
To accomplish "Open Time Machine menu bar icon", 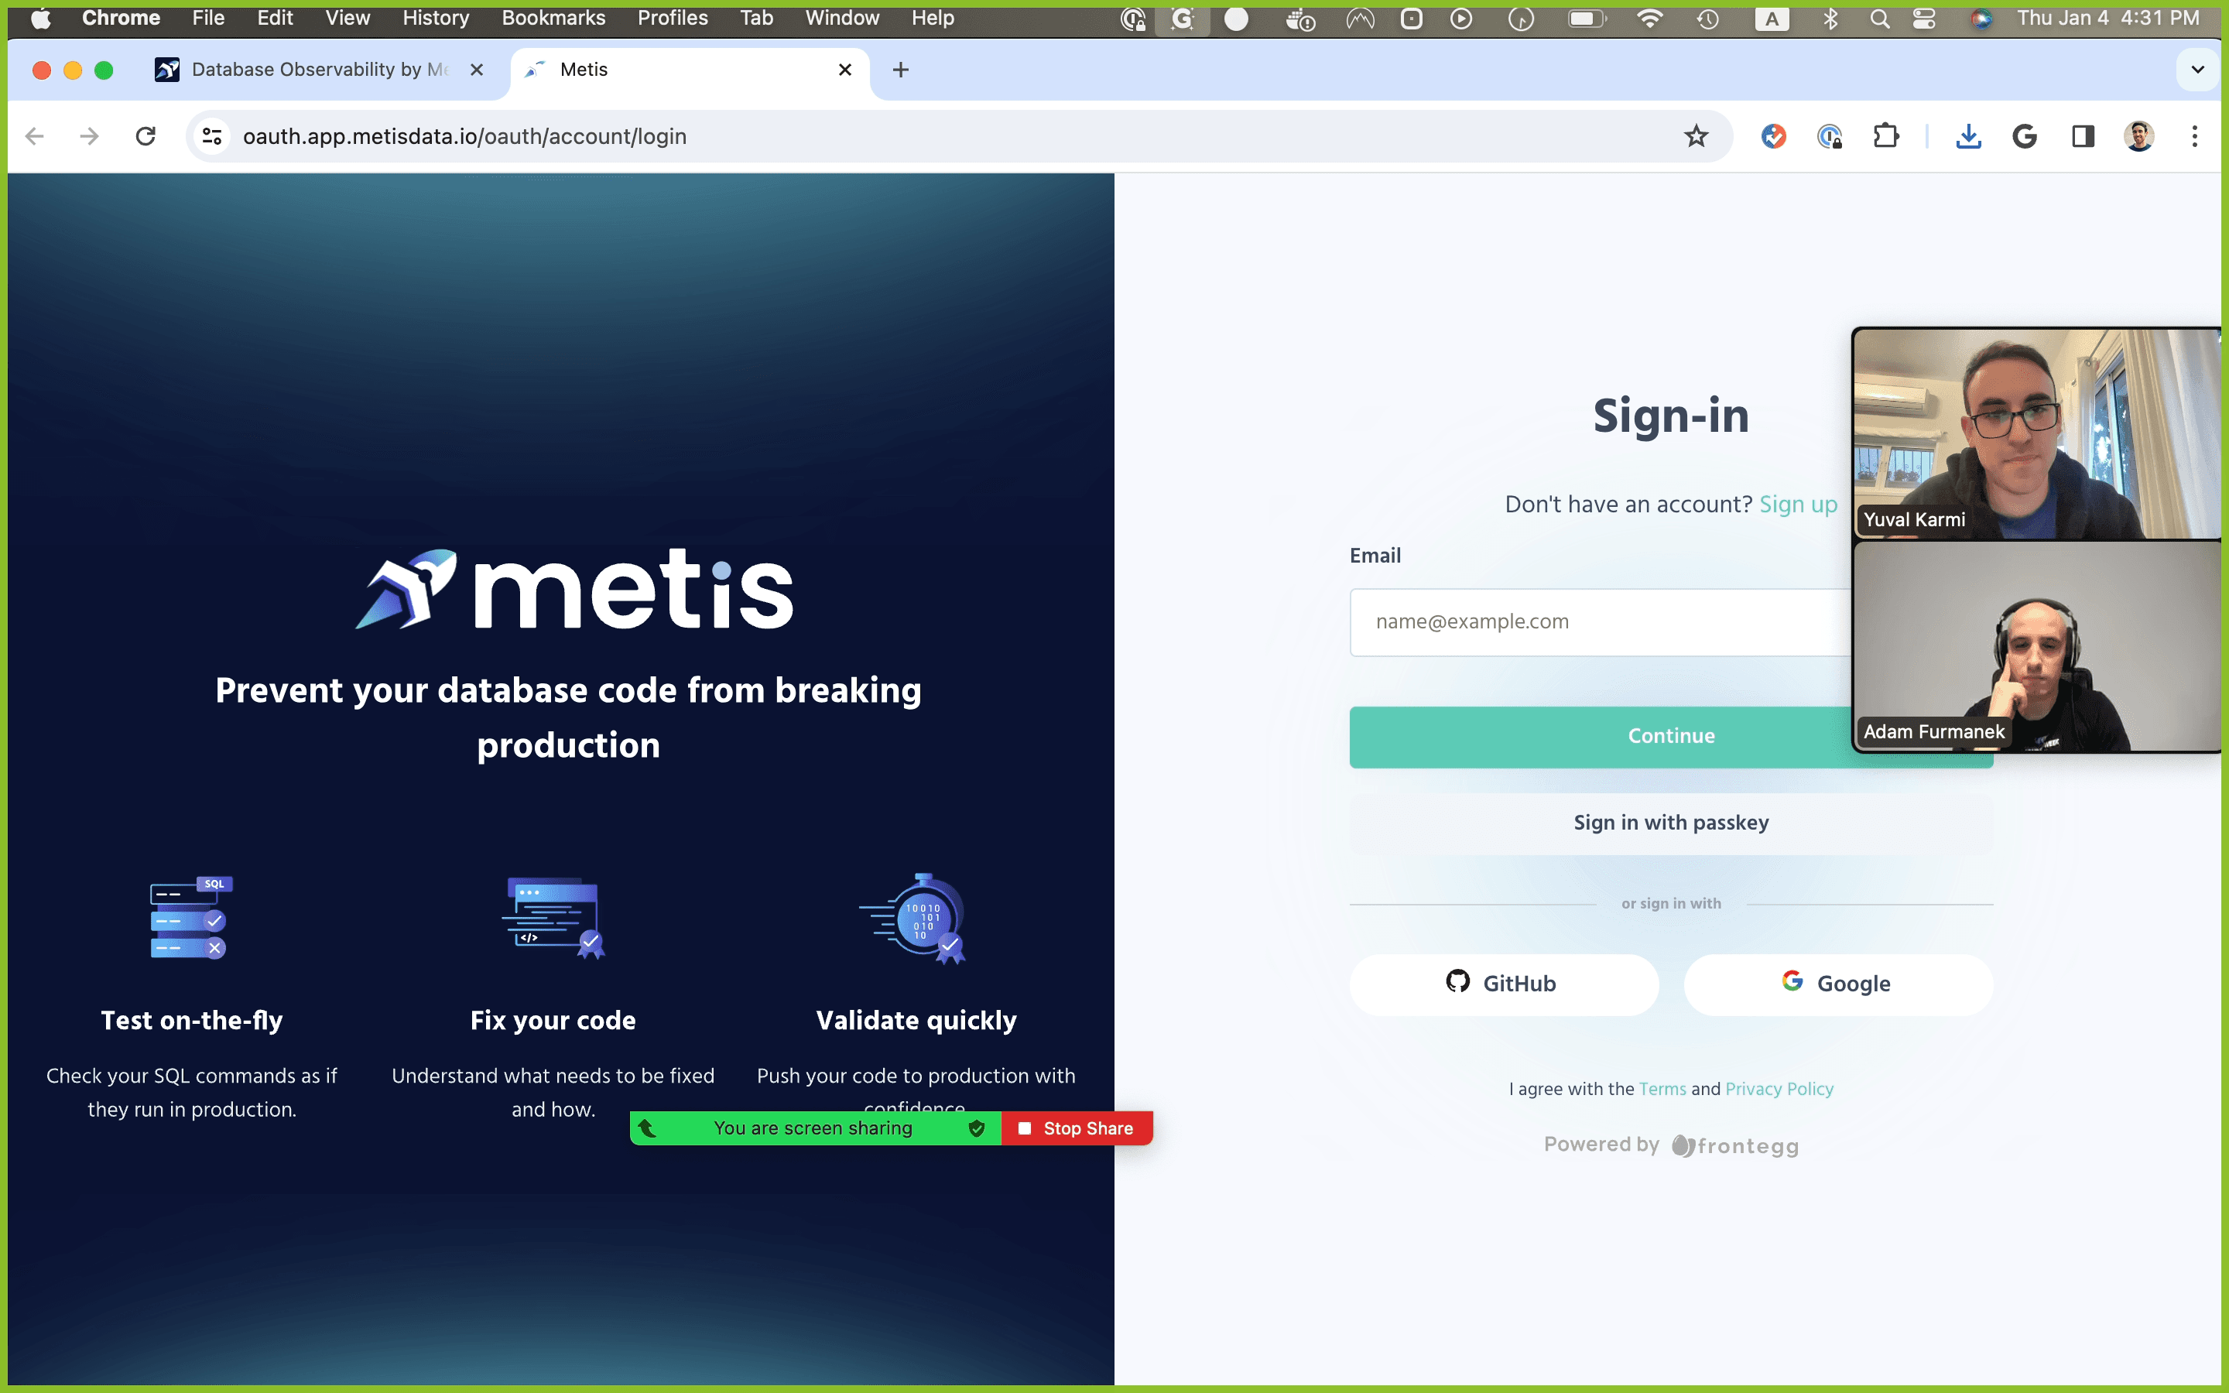I will (x=1707, y=19).
